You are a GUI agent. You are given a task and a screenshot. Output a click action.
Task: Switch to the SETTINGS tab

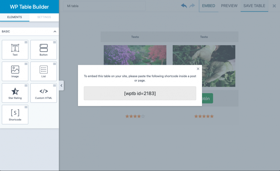(44, 17)
